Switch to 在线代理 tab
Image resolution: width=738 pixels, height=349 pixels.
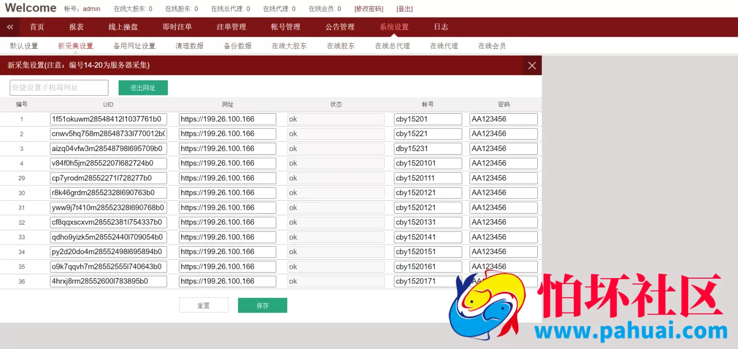(444, 46)
